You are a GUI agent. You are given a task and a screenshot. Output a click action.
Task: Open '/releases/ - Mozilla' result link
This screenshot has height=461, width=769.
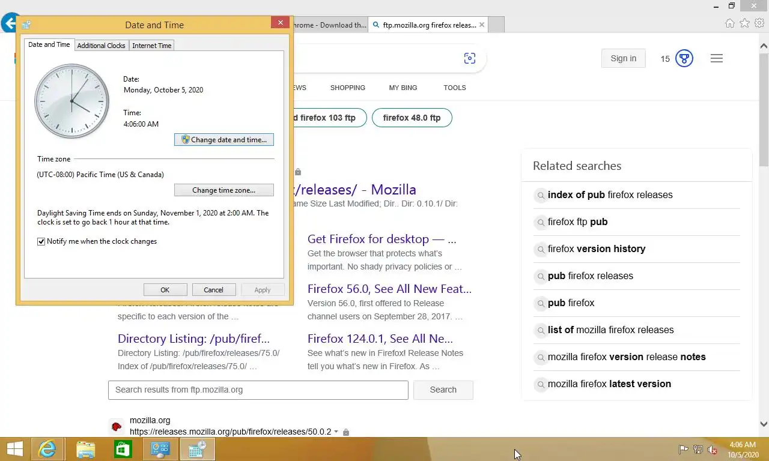click(x=354, y=190)
